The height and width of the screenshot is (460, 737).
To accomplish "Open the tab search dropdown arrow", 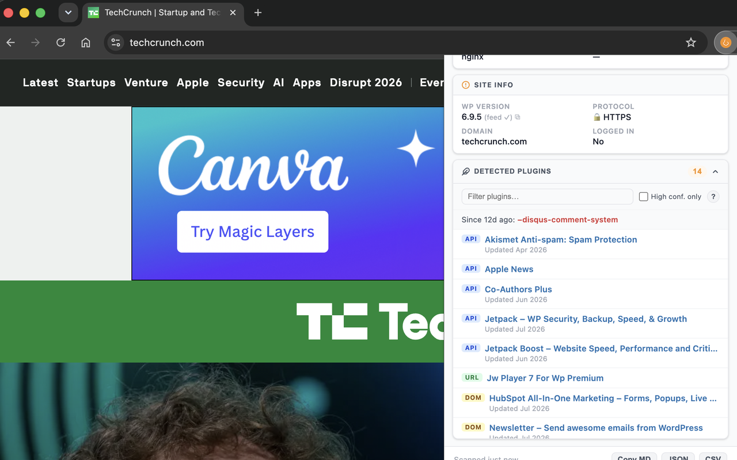I will coord(68,13).
